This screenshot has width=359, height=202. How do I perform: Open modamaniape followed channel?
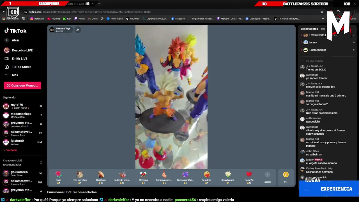pos(22,115)
